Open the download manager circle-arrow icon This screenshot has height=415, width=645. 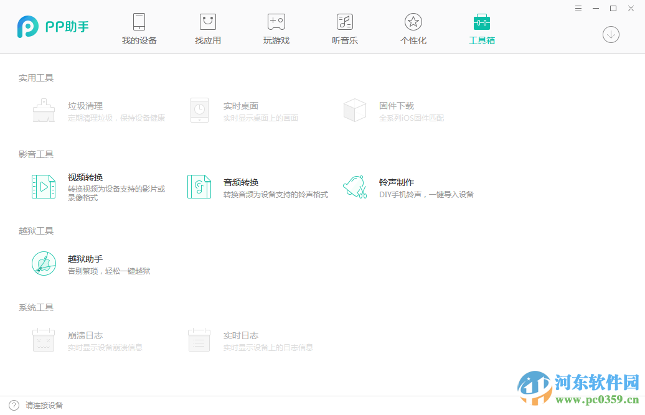click(x=611, y=34)
